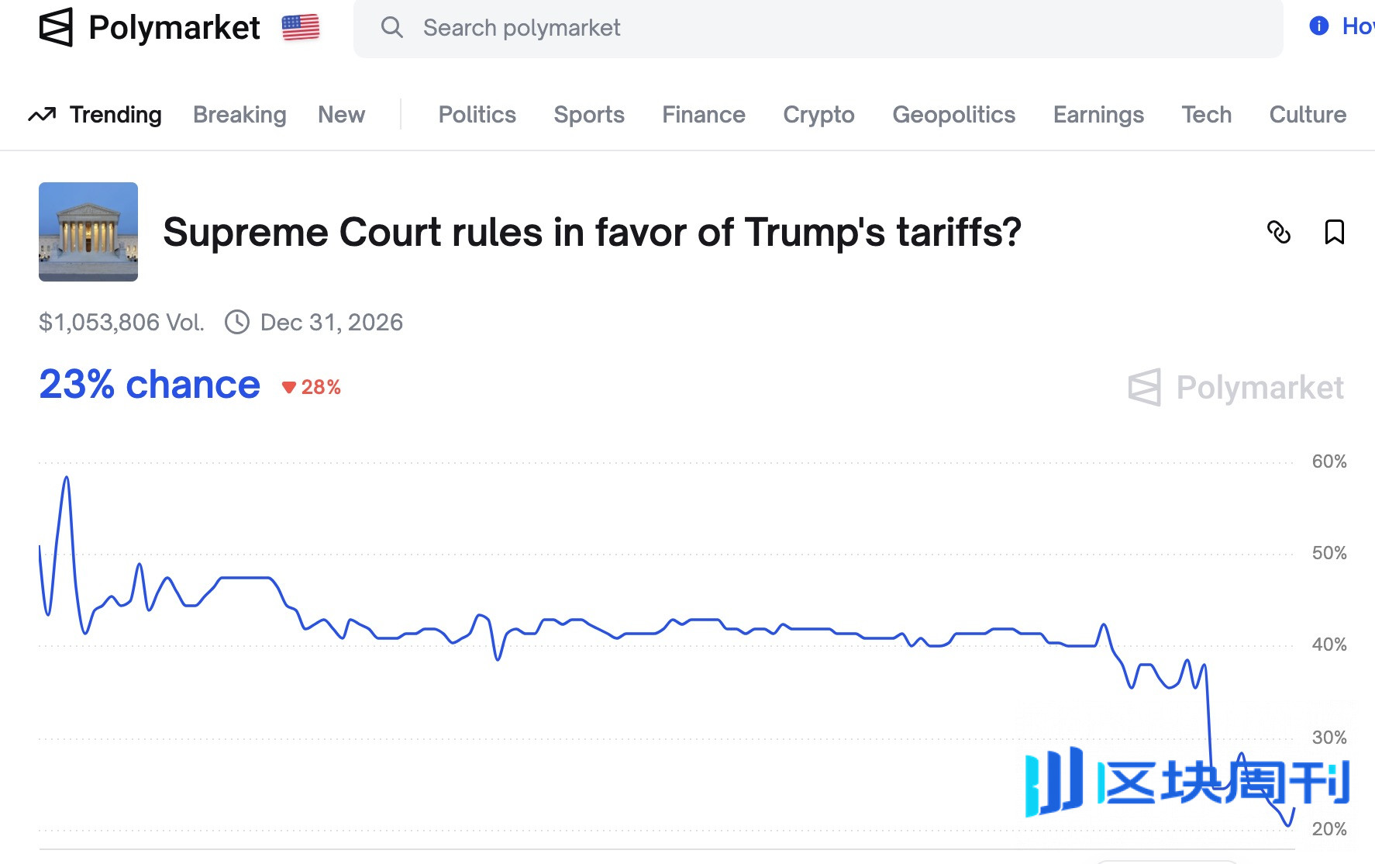Open the Politics category
This screenshot has width=1375, height=864.
(477, 115)
